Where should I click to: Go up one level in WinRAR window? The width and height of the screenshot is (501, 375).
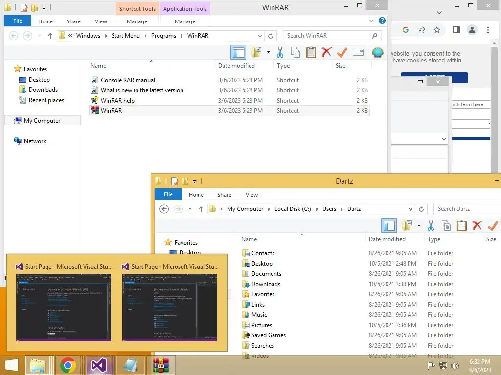click(x=50, y=36)
